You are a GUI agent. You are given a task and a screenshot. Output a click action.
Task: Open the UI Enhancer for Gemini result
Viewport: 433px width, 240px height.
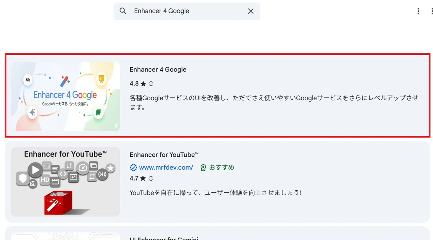(217, 233)
